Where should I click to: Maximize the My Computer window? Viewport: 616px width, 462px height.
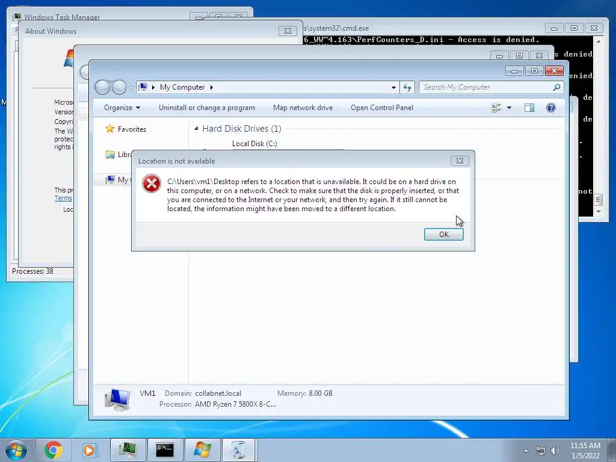click(x=534, y=71)
